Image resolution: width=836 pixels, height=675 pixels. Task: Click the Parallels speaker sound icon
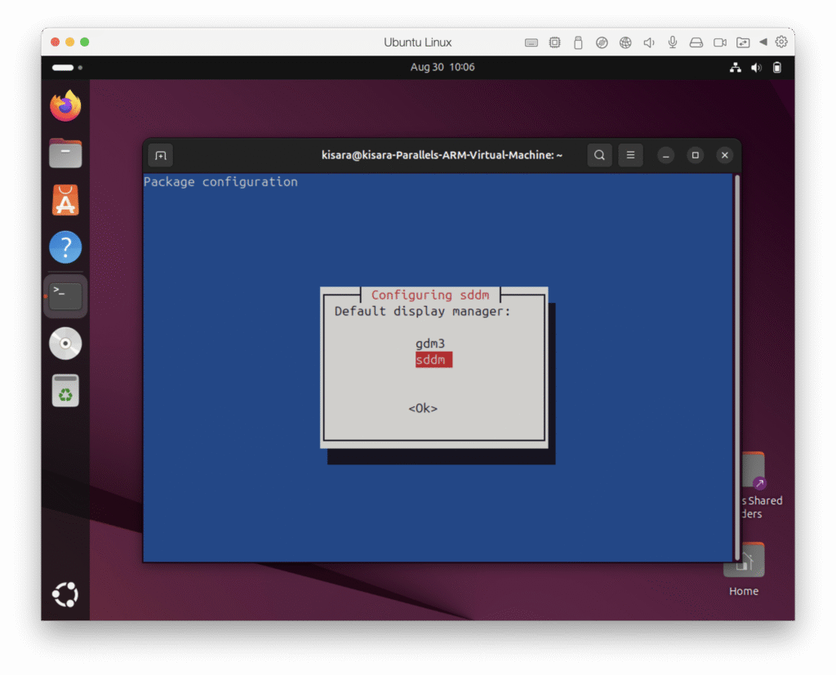click(x=649, y=42)
